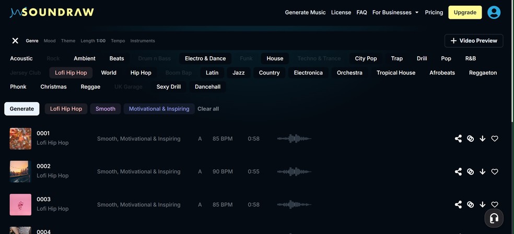
Task: Toggle the City Pop genre
Action: click(366, 58)
